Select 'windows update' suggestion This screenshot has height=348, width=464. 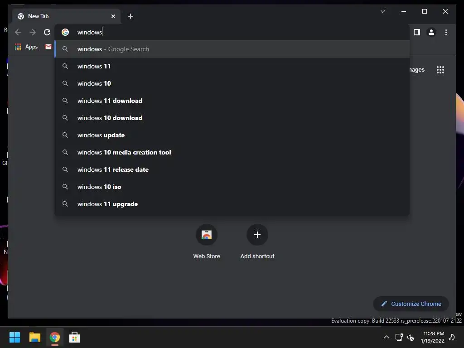232,135
